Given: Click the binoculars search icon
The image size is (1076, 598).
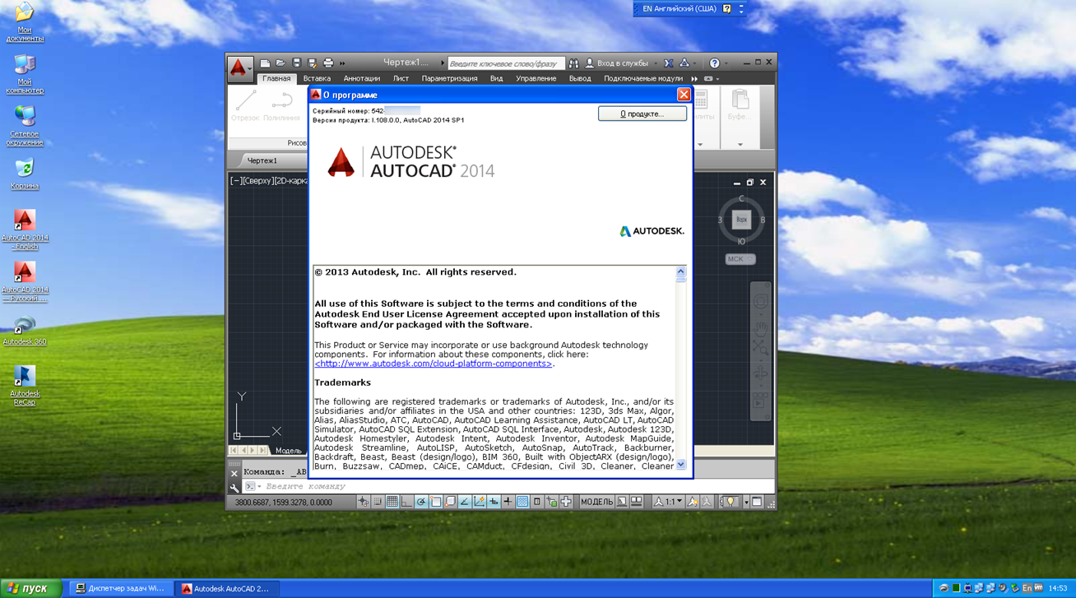Looking at the screenshot, I should [x=574, y=63].
